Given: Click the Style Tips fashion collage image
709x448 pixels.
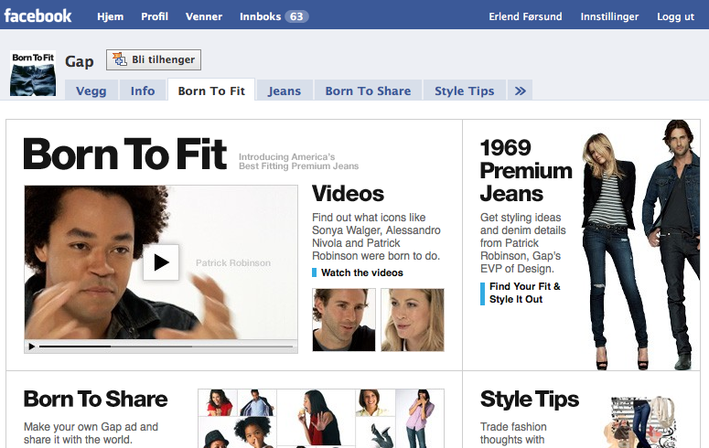Looking at the screenshot, I should [x=641, y=422].
